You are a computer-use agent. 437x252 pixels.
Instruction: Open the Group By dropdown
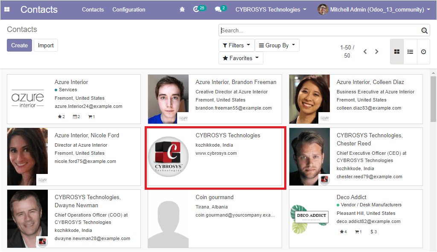(x=277, y=45)
